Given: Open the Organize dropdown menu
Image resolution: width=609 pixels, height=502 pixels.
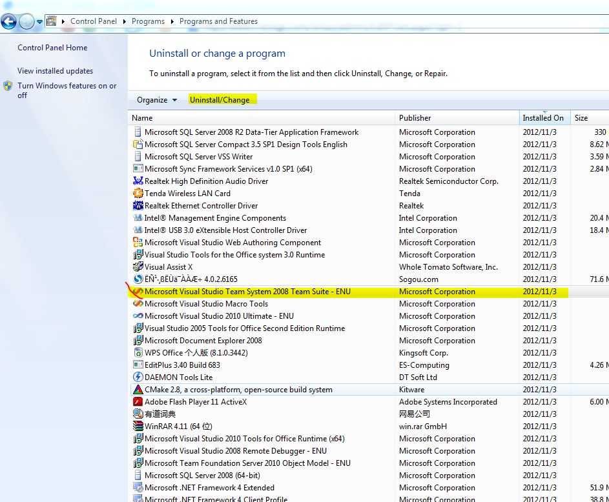Looking at the screenshot, I should [x=157, y=100].
